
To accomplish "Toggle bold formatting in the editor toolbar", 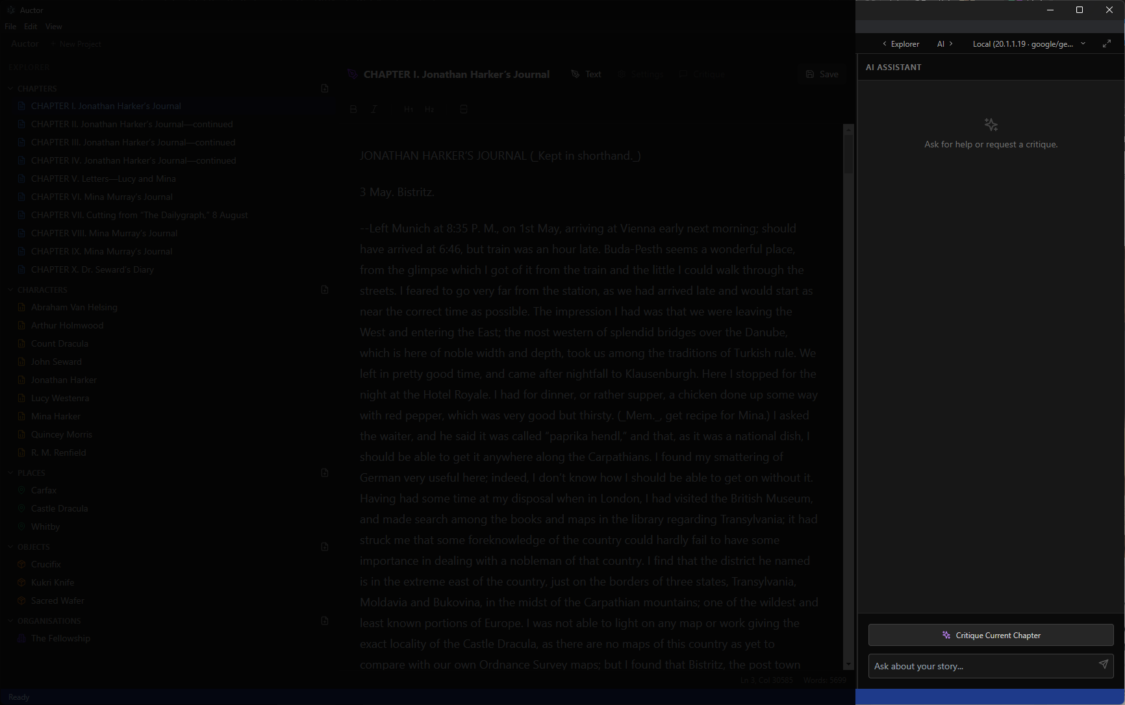I will click(353, 109).
